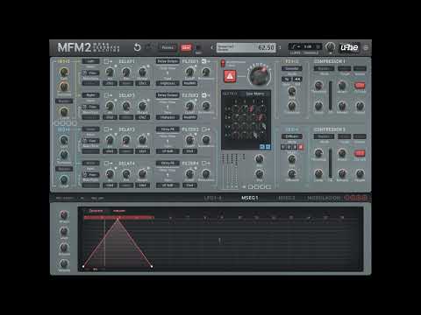The height and width of the screenshot is (315, 421).
Task: Select the MSEG envelope end node at bottom
Action: [152, 266]
